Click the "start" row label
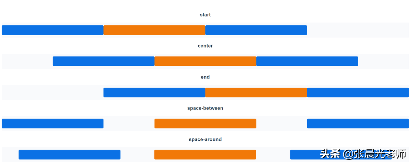Image resolution: width=411 pixels, height=164 pixels. coord(205,15)
